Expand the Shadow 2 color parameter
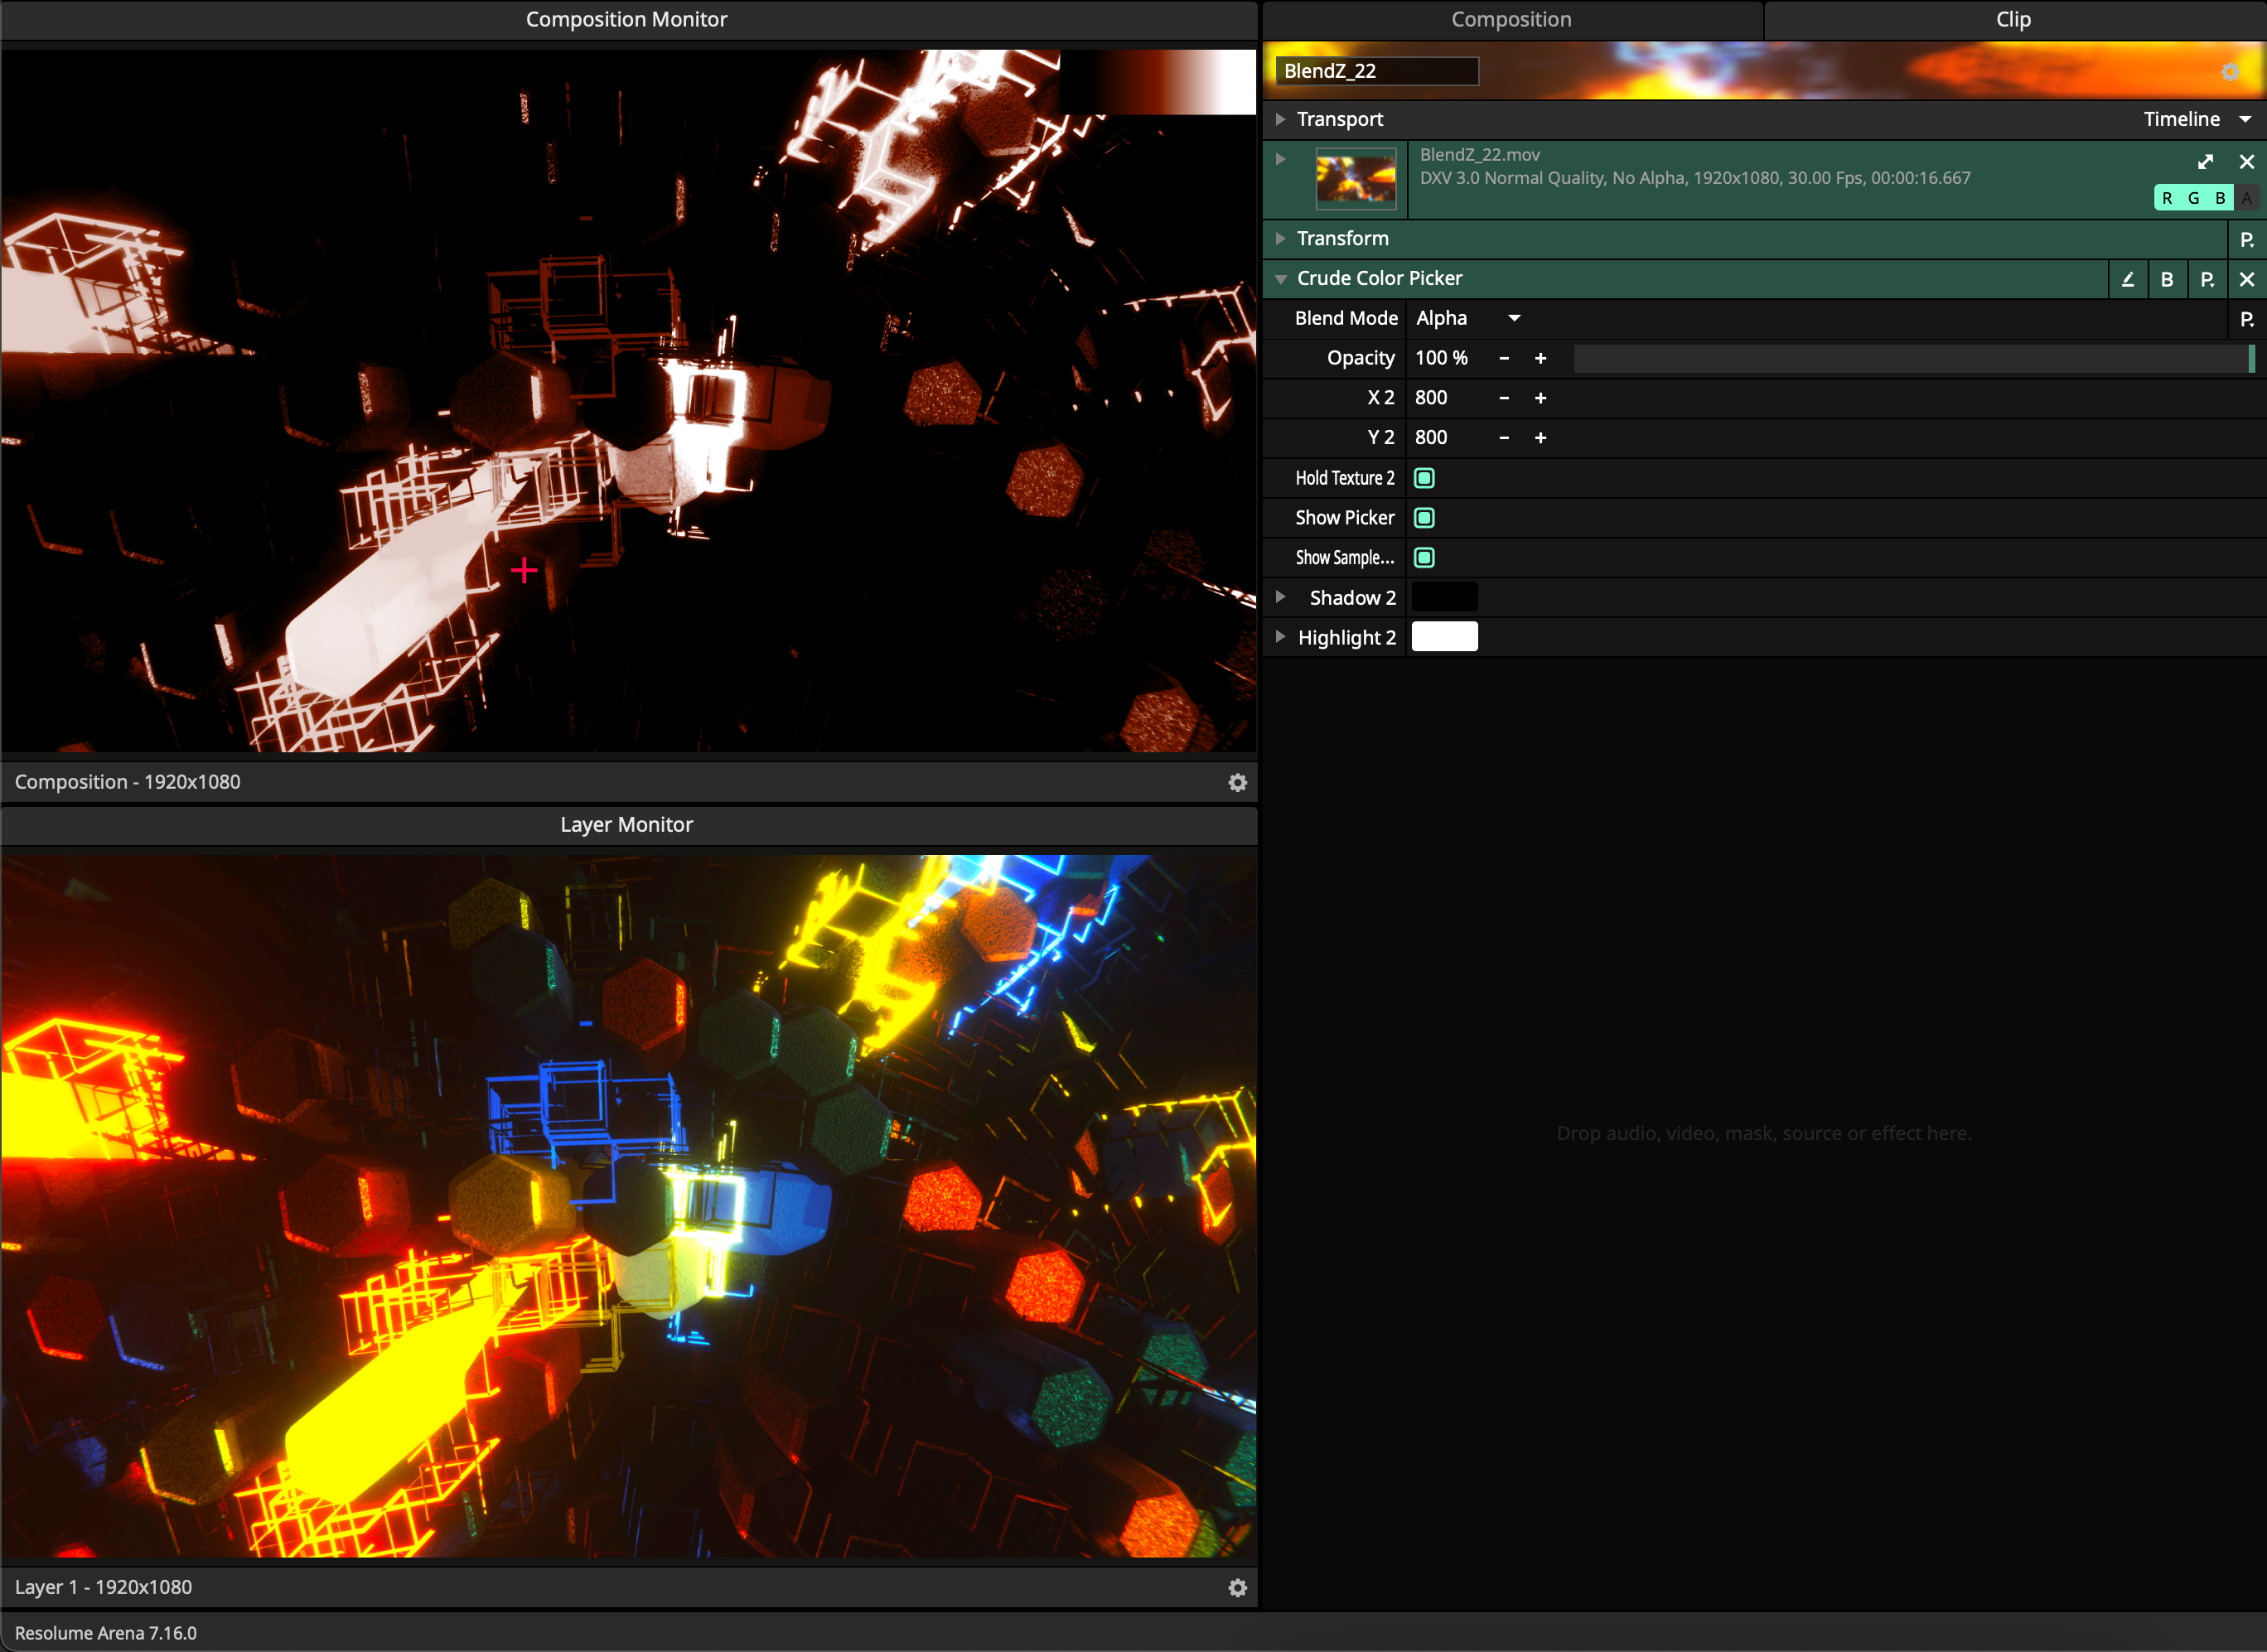This screenshot has width=2267, height=1652. pos(1280,597)
